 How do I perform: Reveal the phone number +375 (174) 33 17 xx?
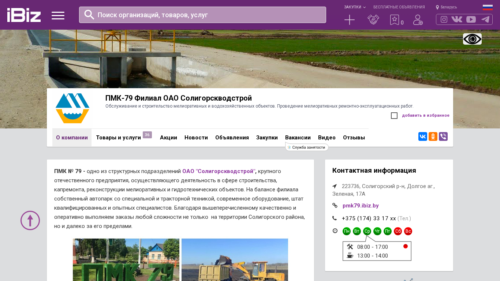coord(369,218)
